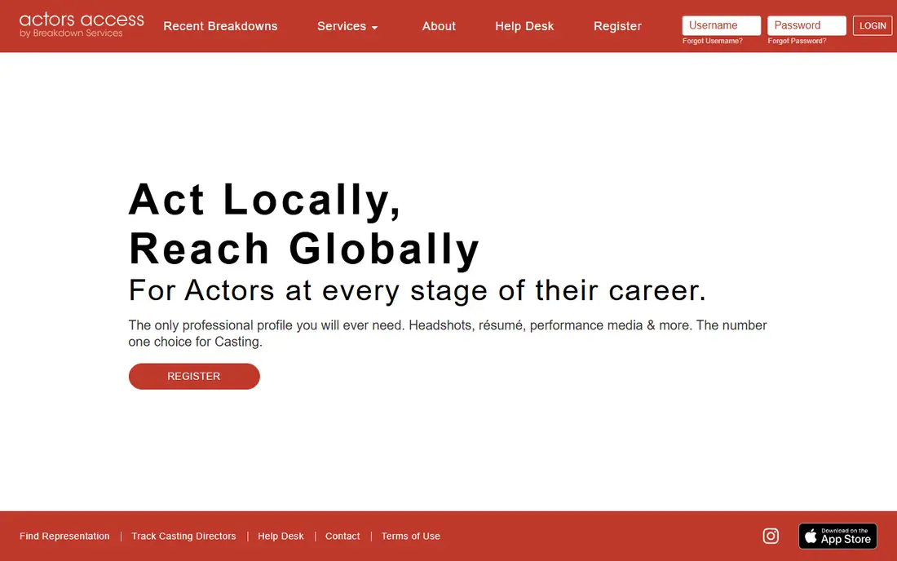Focus the Password input field
Screen dimensions: 897x561
tap(806, 25)
